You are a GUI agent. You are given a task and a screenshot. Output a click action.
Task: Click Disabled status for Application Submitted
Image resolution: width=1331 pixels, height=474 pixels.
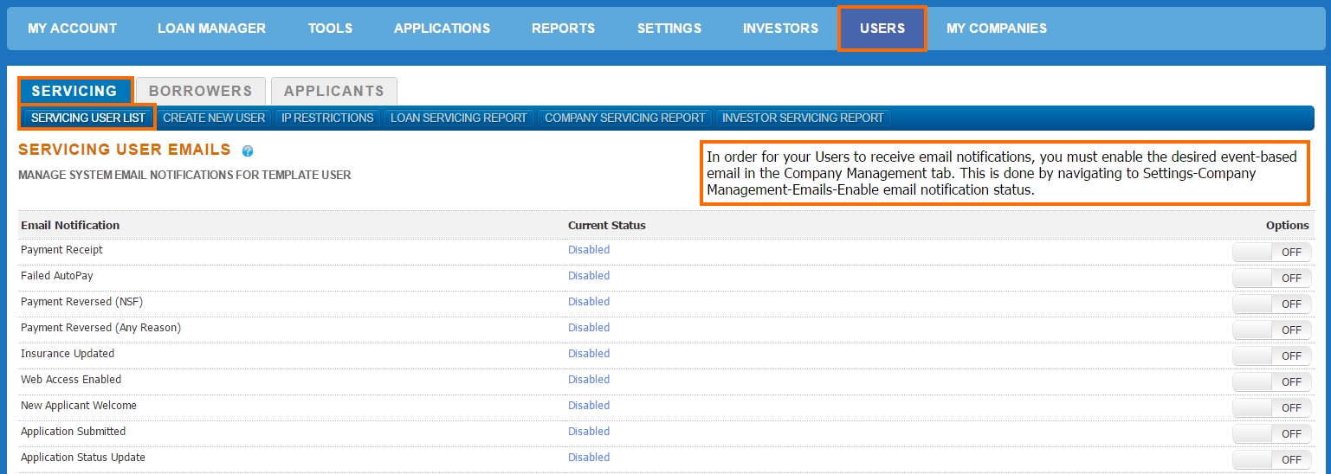click(589, 432)
